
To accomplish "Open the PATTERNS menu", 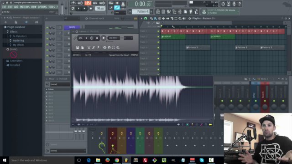I will pyautogui.click(x=25, y=7).
